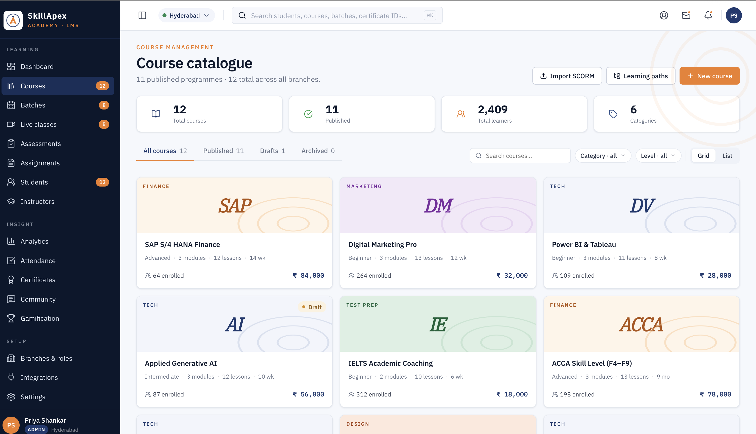Select the All courses tab
The width and height of the screenshot is (756, 434).
pos(165,151)
